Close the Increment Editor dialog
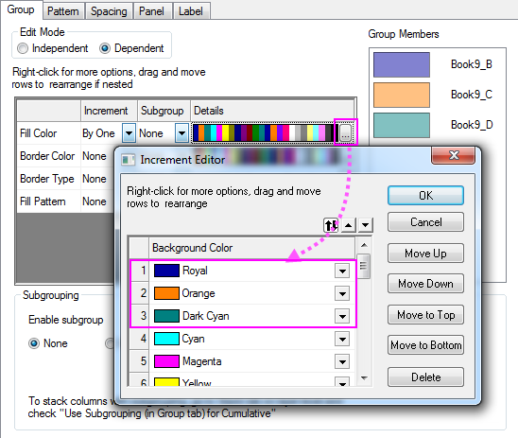The height and width of the screenshot is (438, 518). [454, 155]
